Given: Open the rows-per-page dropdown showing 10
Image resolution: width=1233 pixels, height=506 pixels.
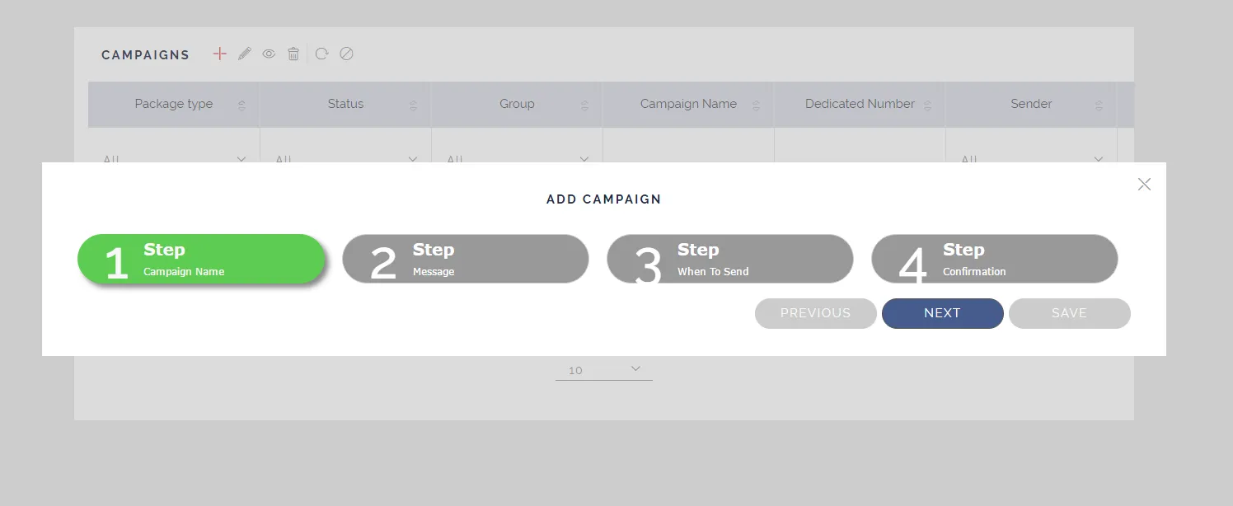Looking at the screenshot, I should (604, 370).
